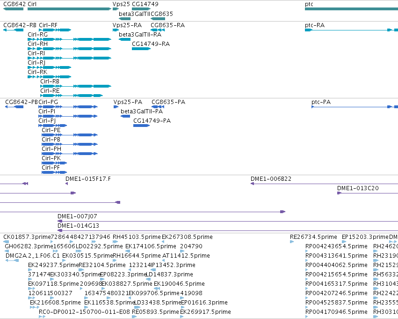This screenshot has width=398, height=319.
Task: Click the EK249237.5prime EST label
Action: pos(53,266)
